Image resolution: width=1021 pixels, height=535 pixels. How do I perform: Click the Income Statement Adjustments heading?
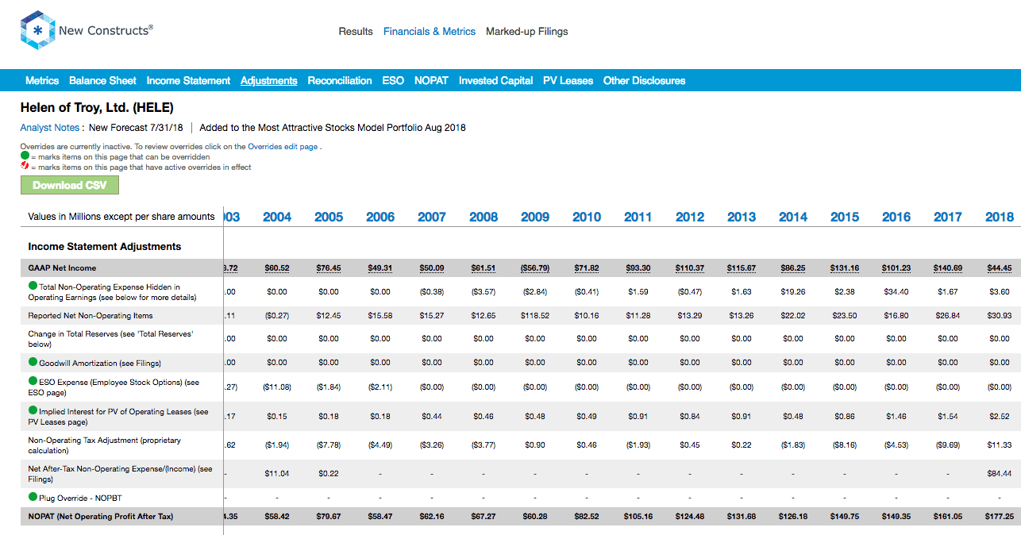(x=105, y=247)
